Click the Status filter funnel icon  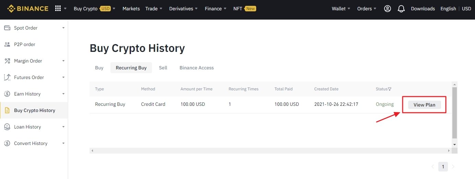pos(390,89)
